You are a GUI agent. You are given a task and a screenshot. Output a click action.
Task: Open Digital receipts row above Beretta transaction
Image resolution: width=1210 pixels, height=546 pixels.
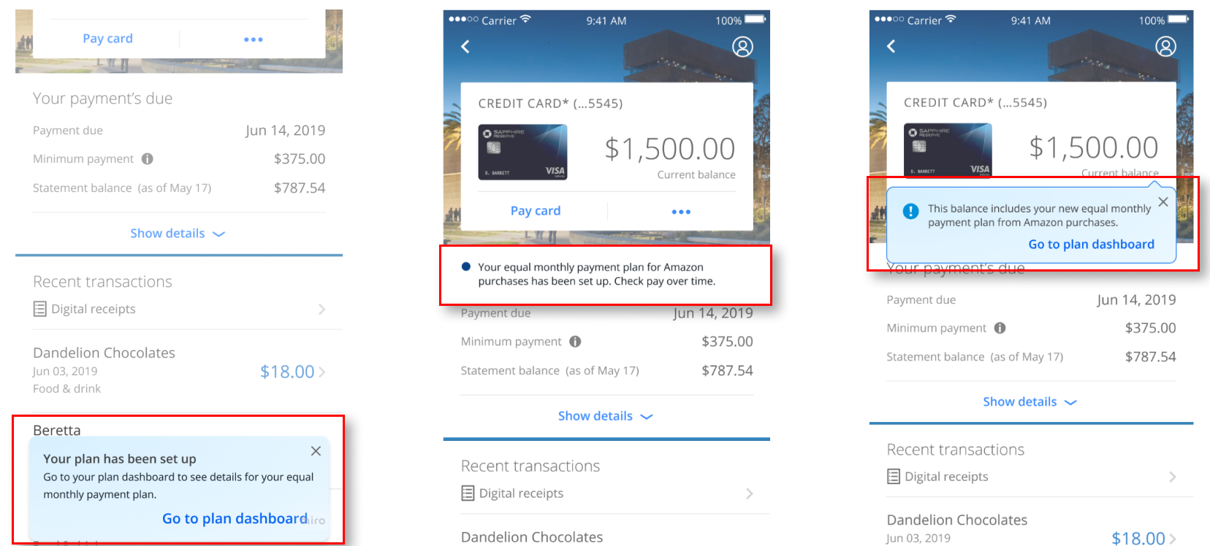click(178, 309)
